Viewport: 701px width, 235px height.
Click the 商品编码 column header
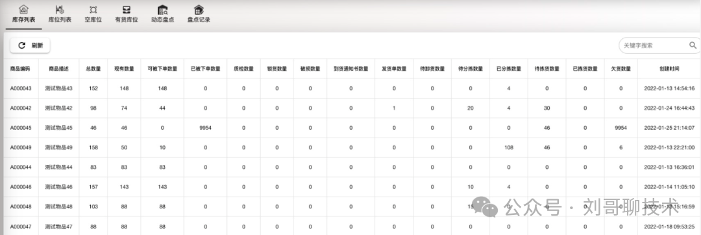click(20, 69)
